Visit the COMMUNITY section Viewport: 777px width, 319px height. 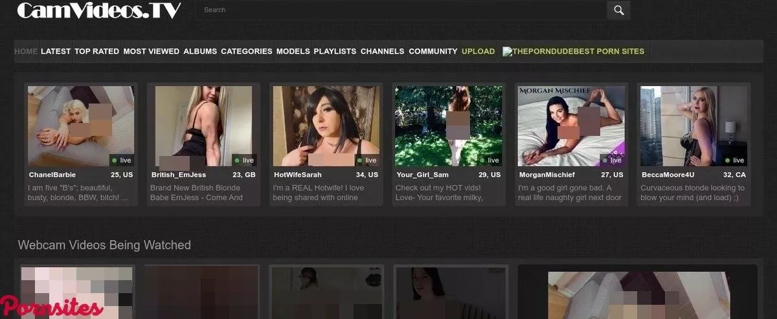(433, 51)
